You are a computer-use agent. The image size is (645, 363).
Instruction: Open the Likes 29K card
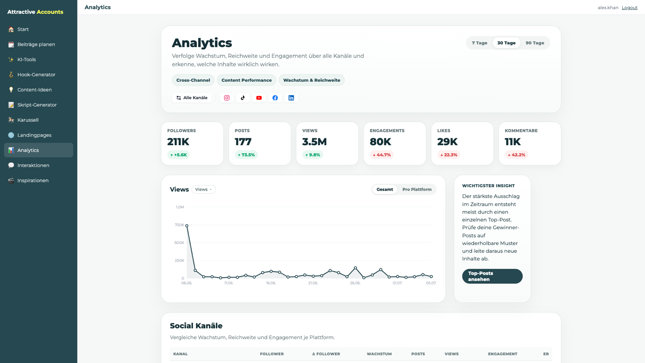click(x=462, y=144)
